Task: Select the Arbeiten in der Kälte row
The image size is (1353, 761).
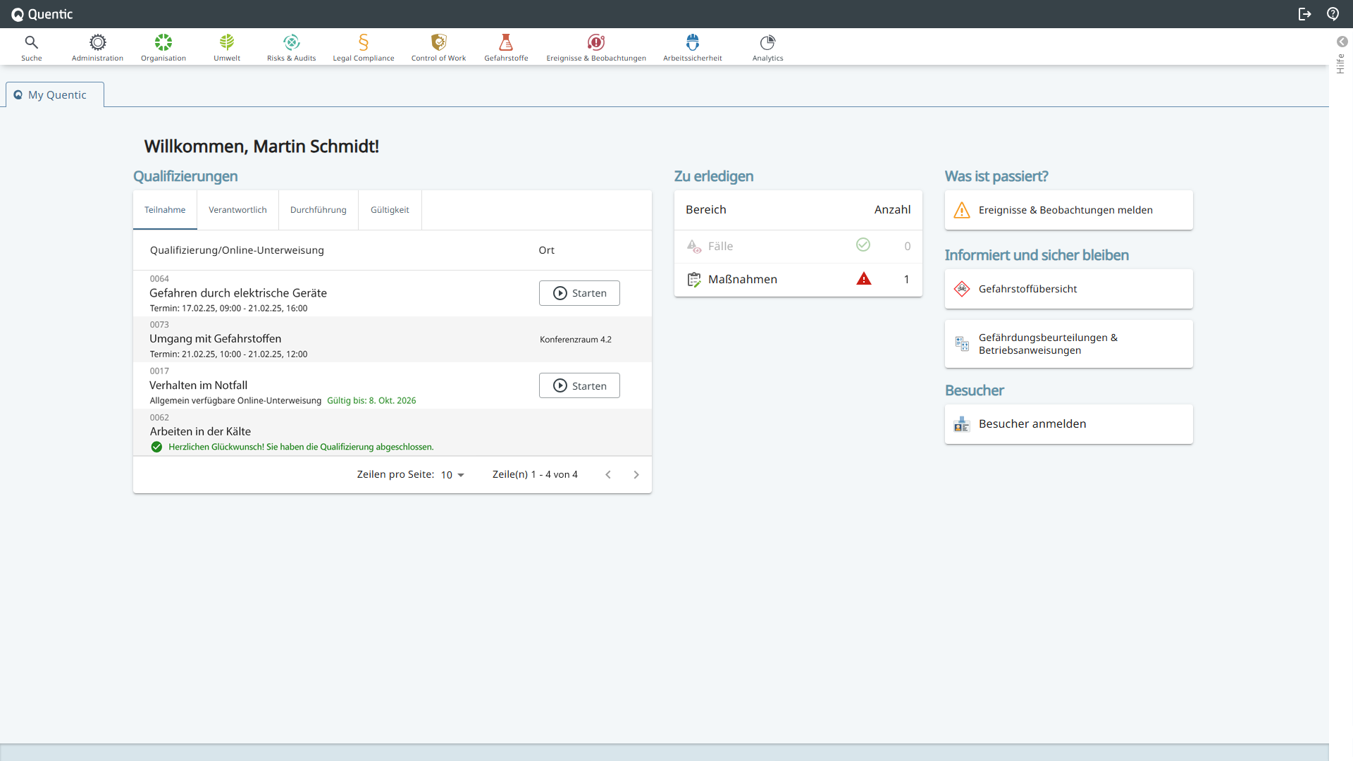Action: (392, 432)
